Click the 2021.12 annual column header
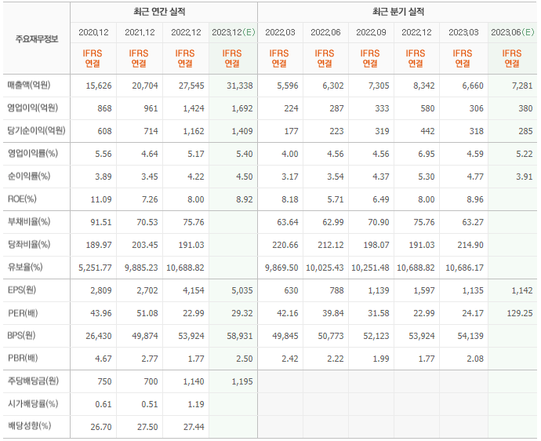This screenshot has height=441, width=541. pos(140,32)
